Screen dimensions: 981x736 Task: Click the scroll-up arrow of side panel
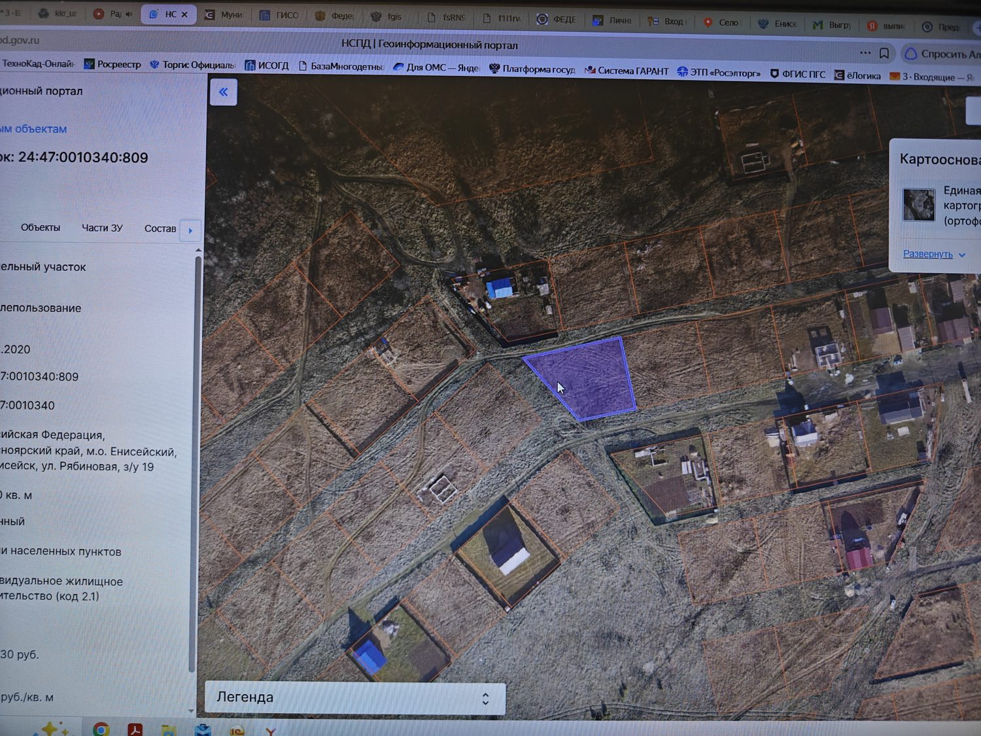198,250
